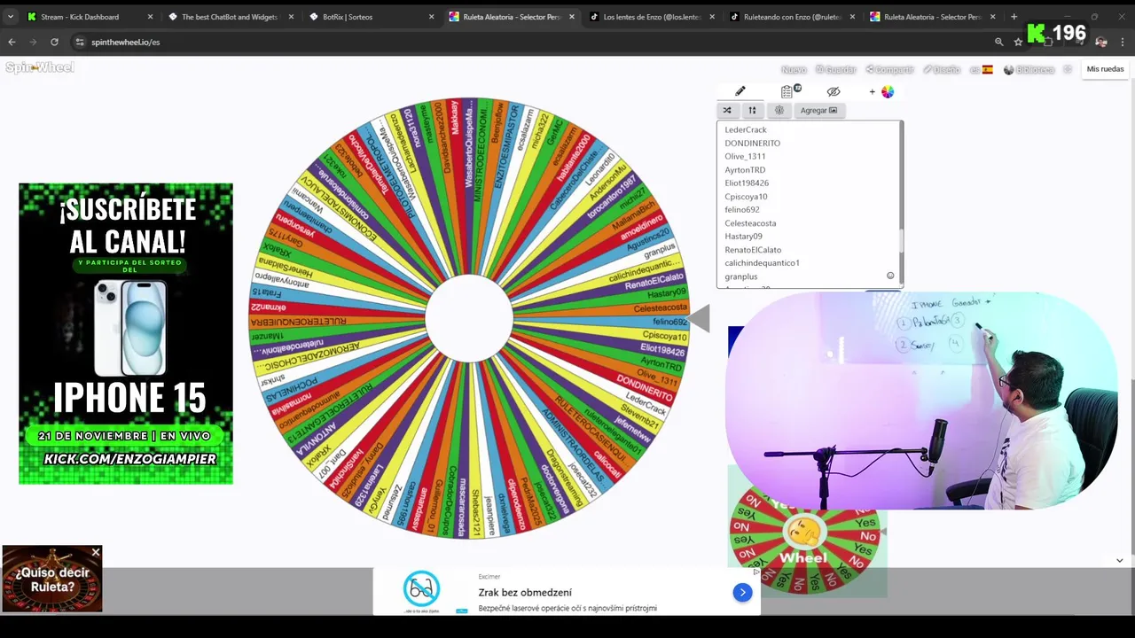Open the browser profile avatar
The image size is (1135, 638).
(1101, 42)
